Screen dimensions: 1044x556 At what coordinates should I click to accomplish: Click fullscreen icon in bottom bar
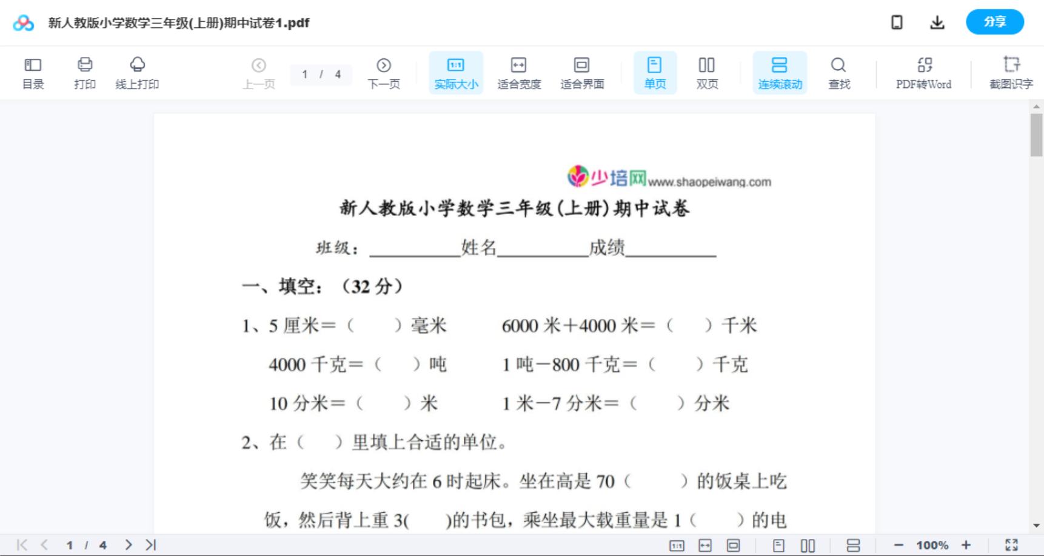coord(1012,544)
